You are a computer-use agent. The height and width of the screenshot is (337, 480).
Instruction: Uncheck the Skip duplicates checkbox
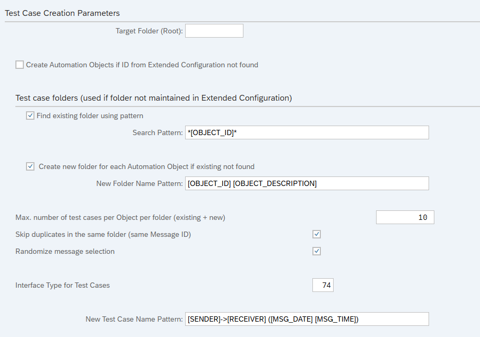click(317, 234)
